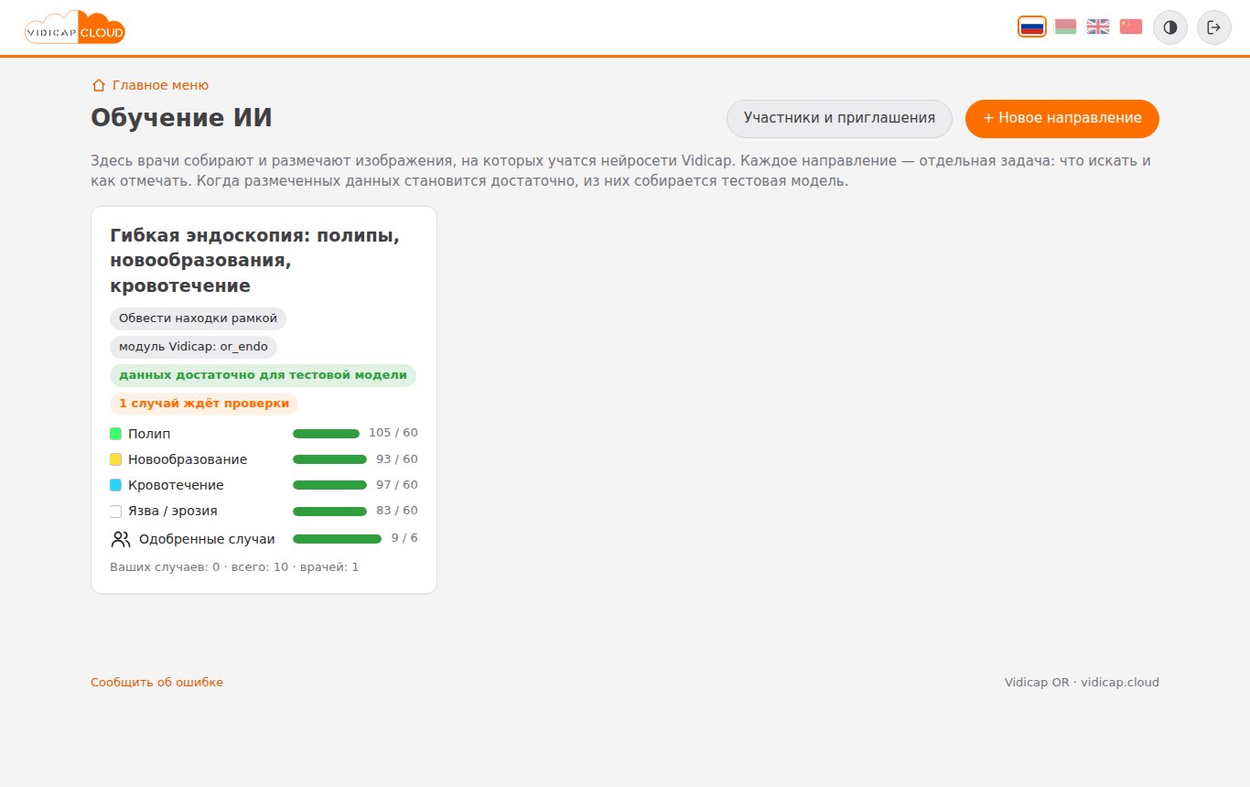Click the Сообщить об ошибке link
The image size is (1250, 787).
(156, 683)
